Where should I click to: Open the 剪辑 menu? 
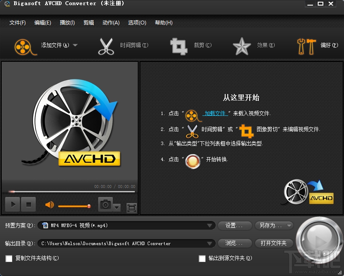tap(89, 23)
